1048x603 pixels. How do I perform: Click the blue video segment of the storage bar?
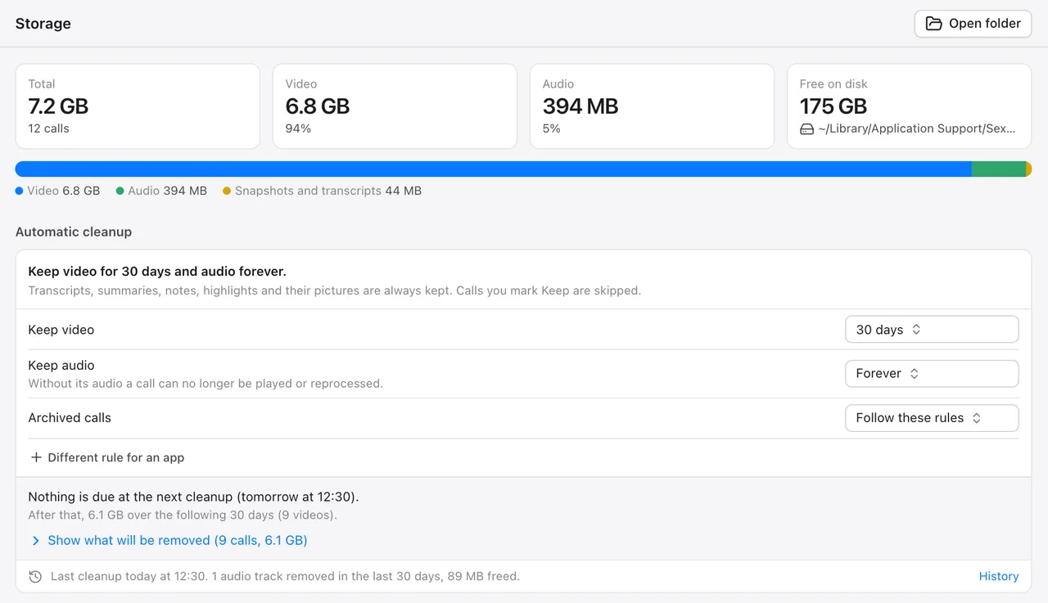coord(493,169)
